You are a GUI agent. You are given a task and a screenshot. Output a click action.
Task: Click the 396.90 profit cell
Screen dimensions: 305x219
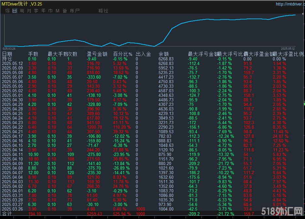[93, 109]
